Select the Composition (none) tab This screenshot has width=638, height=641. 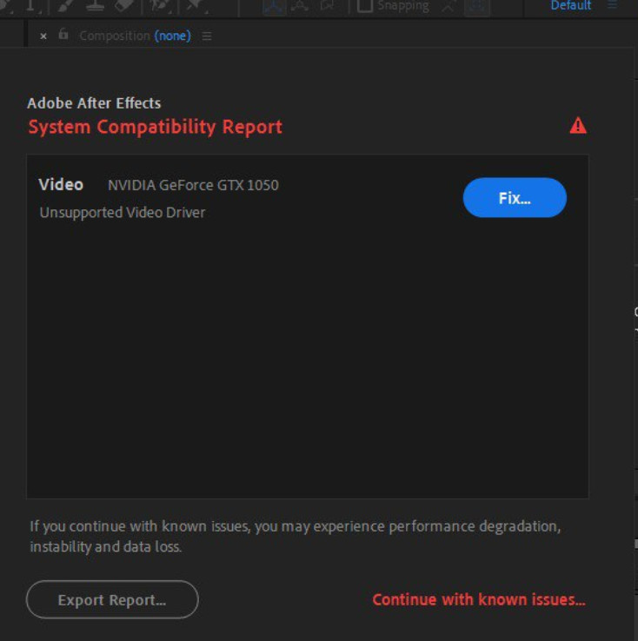click(135, 36)
